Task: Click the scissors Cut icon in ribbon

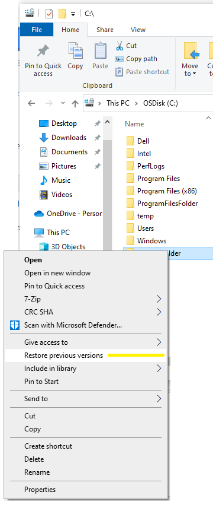Action: click(x=120, y=46)
